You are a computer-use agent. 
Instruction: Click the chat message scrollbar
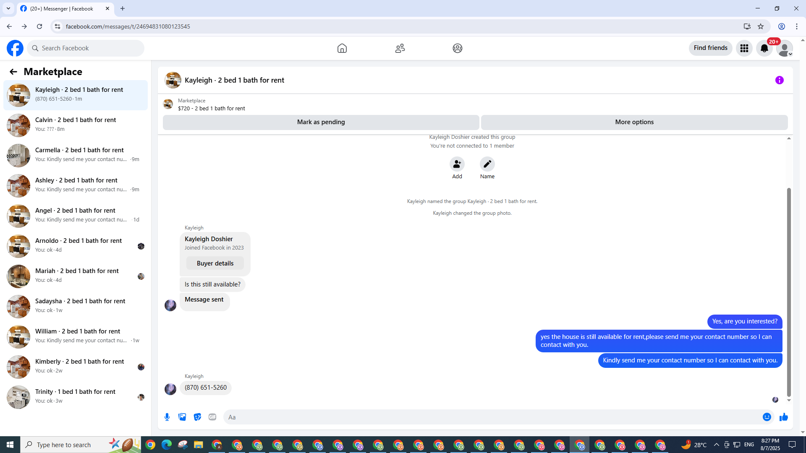coord(789,292)
